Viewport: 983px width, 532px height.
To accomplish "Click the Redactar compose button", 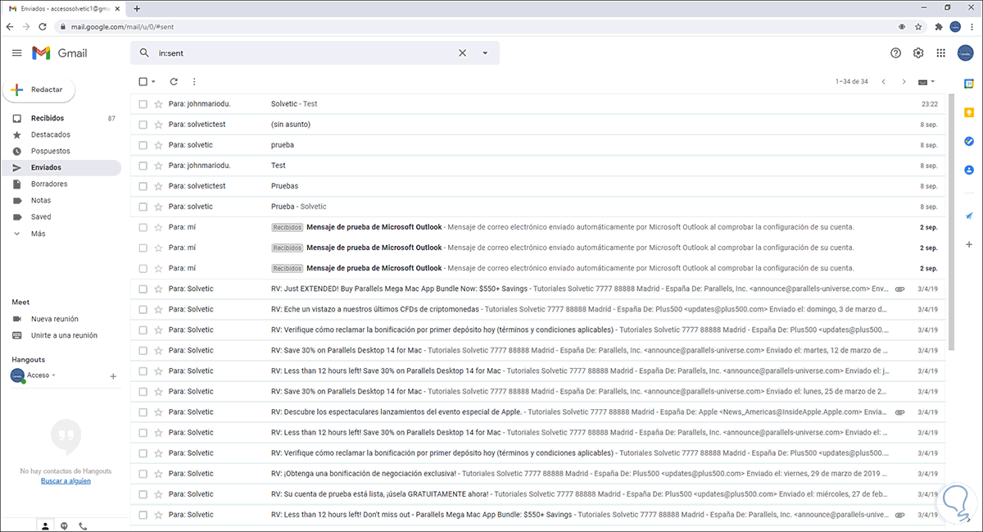I will (39, 89).
